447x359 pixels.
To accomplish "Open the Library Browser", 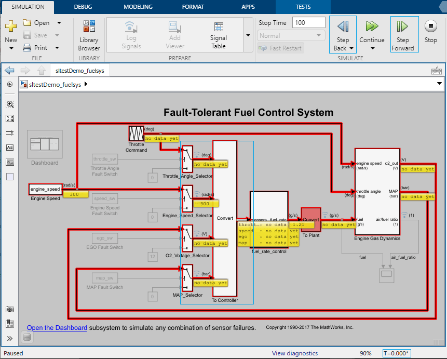I will [89, 35].
